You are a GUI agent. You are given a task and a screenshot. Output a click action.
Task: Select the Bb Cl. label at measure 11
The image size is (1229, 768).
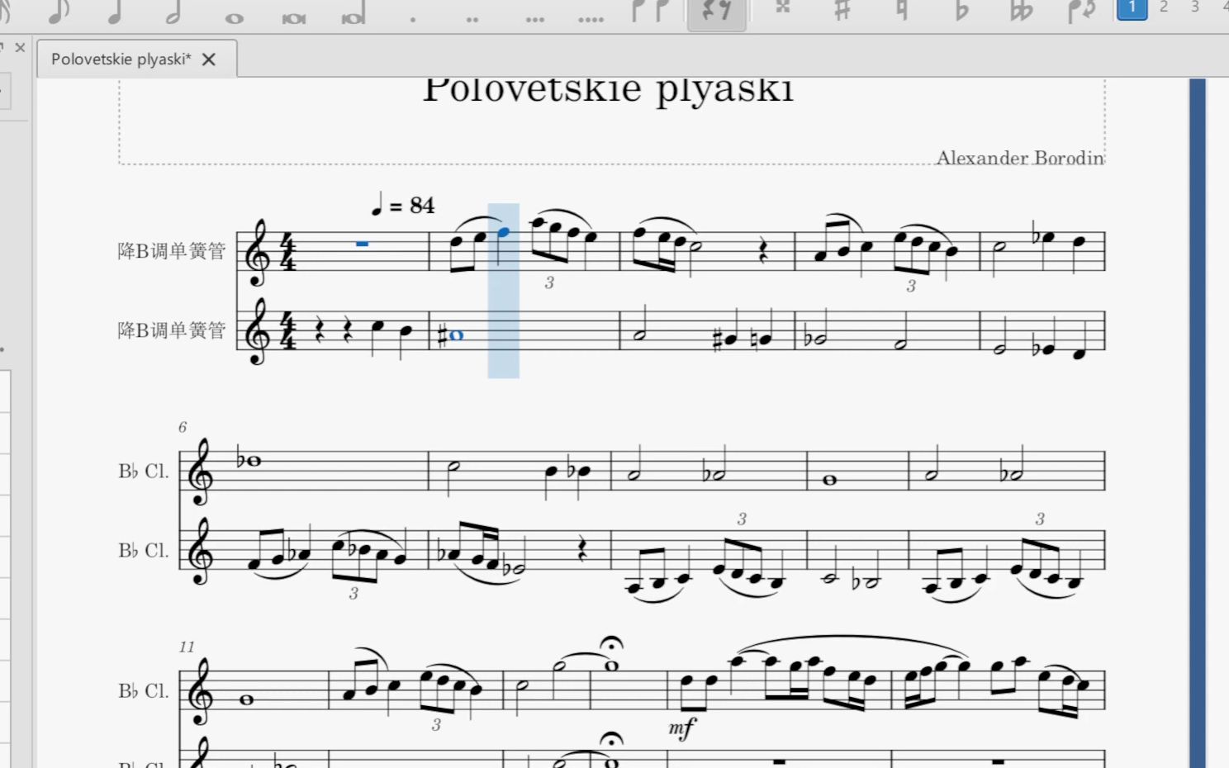pos(144,691)
